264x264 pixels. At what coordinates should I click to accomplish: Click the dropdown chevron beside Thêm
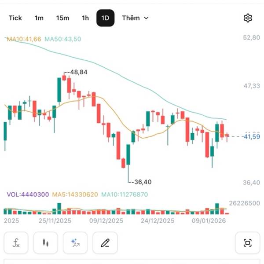click(147, 18)
